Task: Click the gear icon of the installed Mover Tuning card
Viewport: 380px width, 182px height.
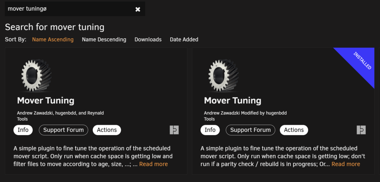Action: coord(223,75)
